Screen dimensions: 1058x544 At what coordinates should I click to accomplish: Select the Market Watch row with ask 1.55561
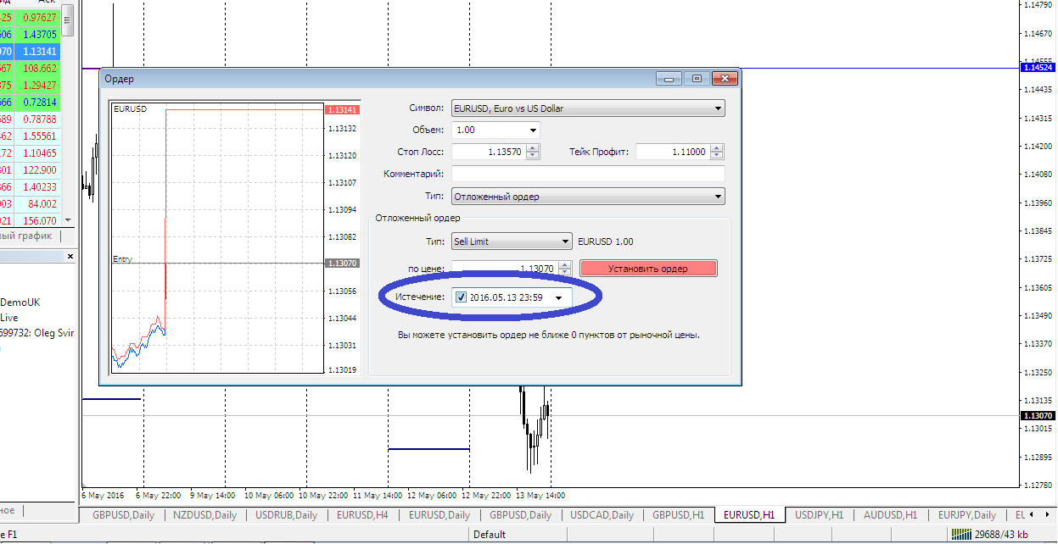[31, 136]
